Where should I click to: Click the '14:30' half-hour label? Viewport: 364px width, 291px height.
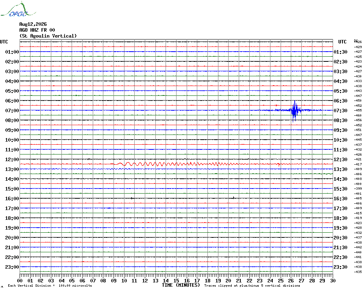(341, 179)
